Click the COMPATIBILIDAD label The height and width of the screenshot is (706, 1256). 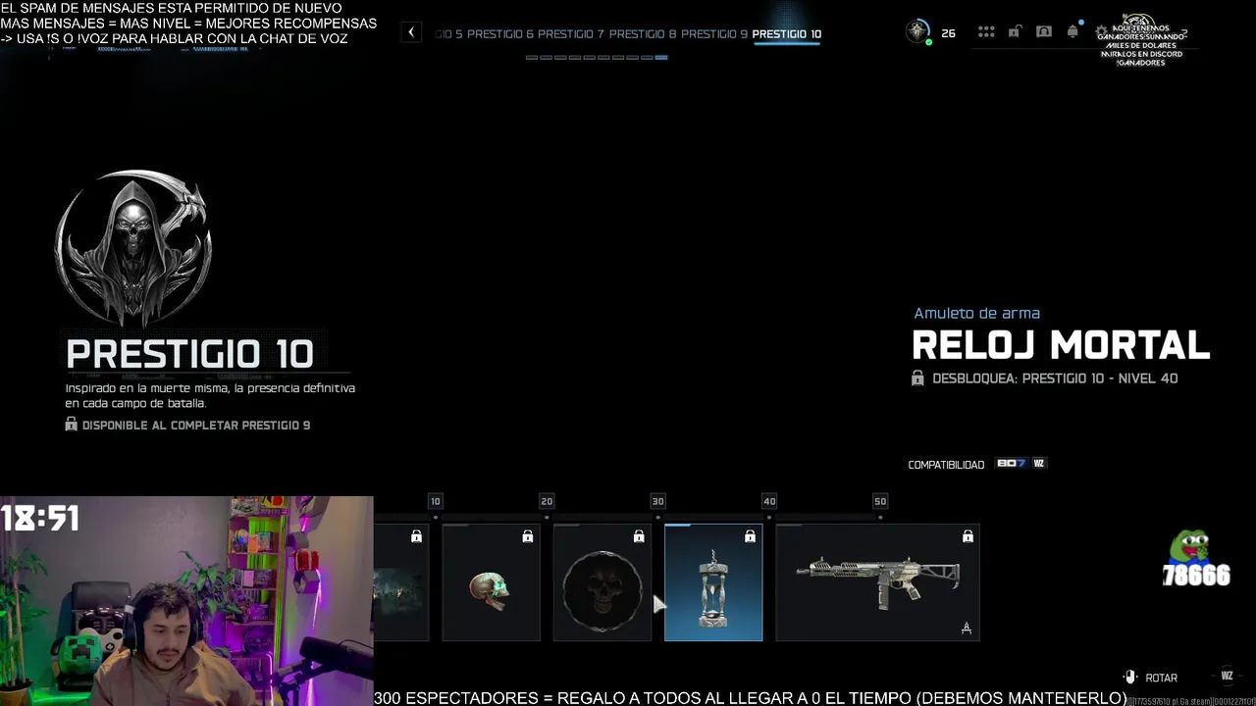pyautogui.click(x=946, y=465)
